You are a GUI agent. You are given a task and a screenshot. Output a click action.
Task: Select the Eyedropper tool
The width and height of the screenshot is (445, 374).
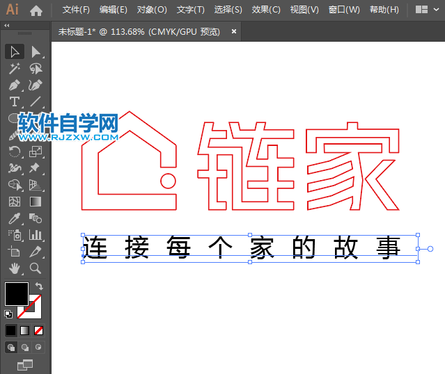coord(15,218)
